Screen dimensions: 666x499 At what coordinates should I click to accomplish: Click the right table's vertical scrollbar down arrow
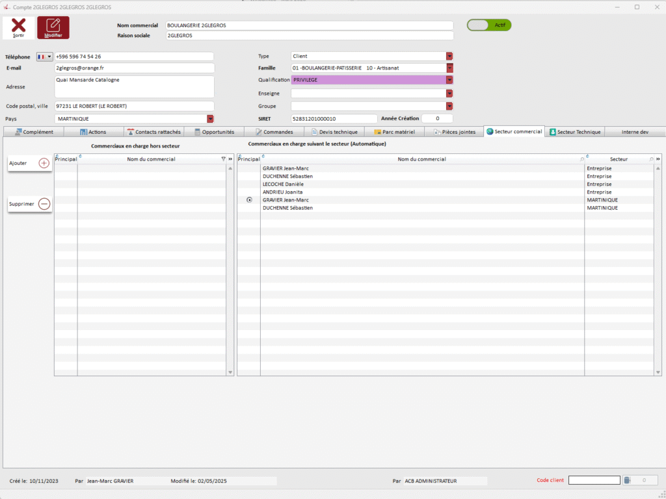tap(658, 372)
